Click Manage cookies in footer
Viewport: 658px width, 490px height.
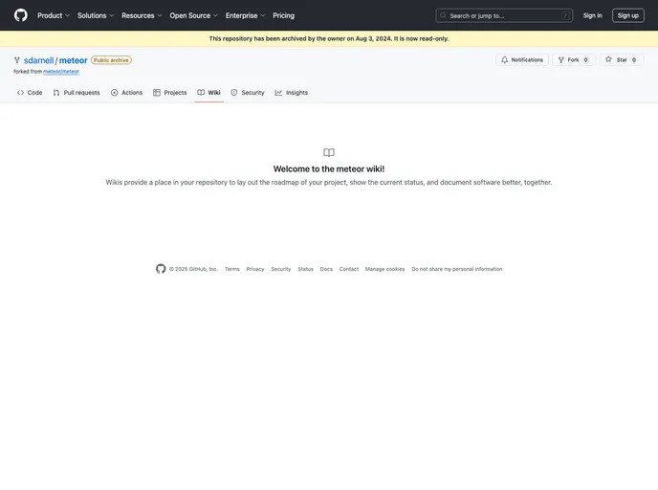[x=384, y=269]
